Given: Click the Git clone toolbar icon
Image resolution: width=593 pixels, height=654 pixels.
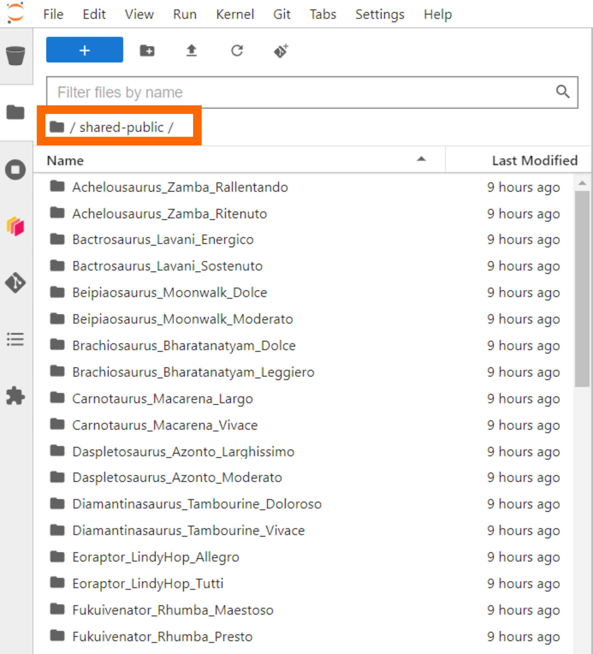Looking at the screenshot, I should 281,51.
